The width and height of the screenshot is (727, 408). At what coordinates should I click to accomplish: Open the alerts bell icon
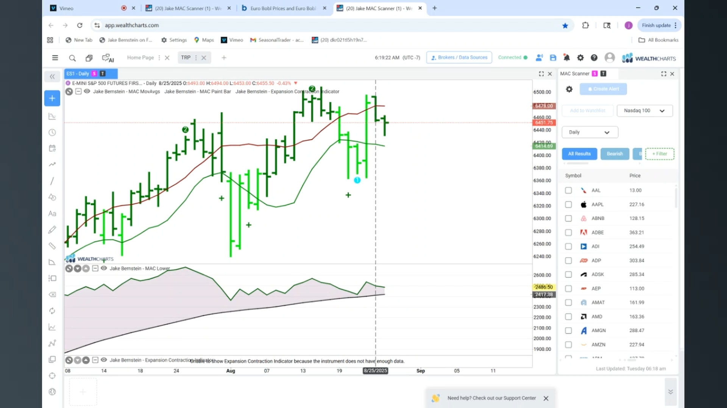tap(566, 58)
